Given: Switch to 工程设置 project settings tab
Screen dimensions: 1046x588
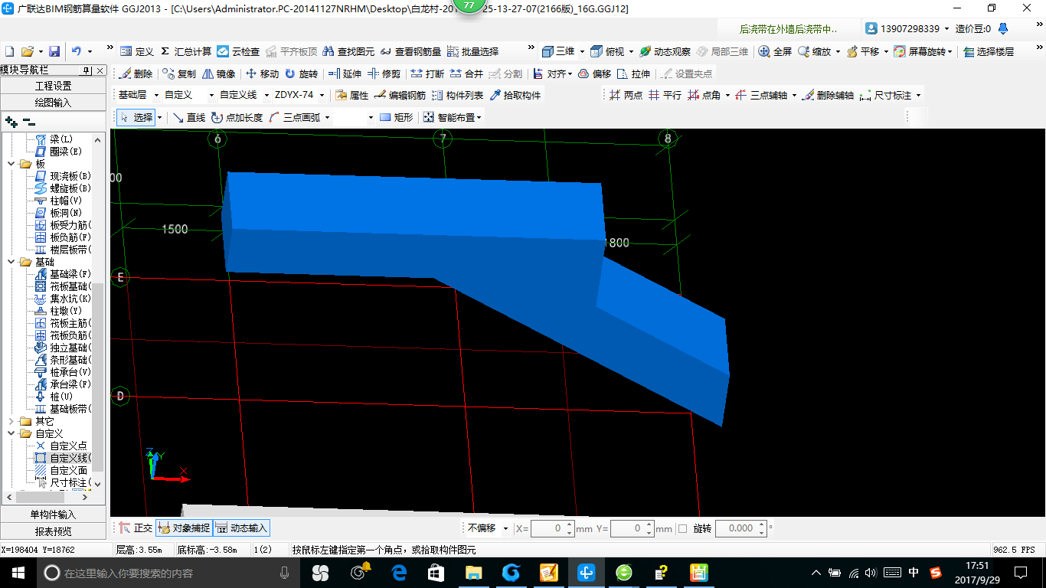Looking at the screenshot, I should tap(54, 86).
